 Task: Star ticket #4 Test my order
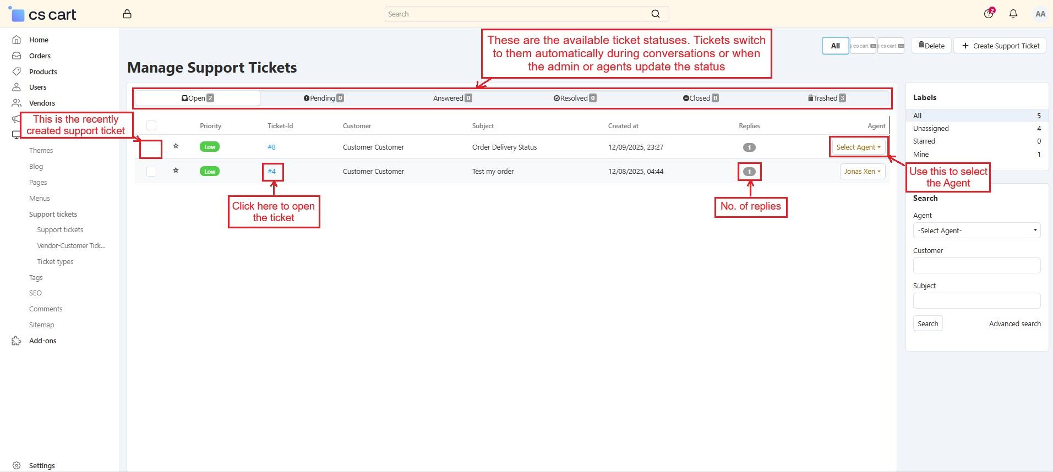tap(176, 171)
